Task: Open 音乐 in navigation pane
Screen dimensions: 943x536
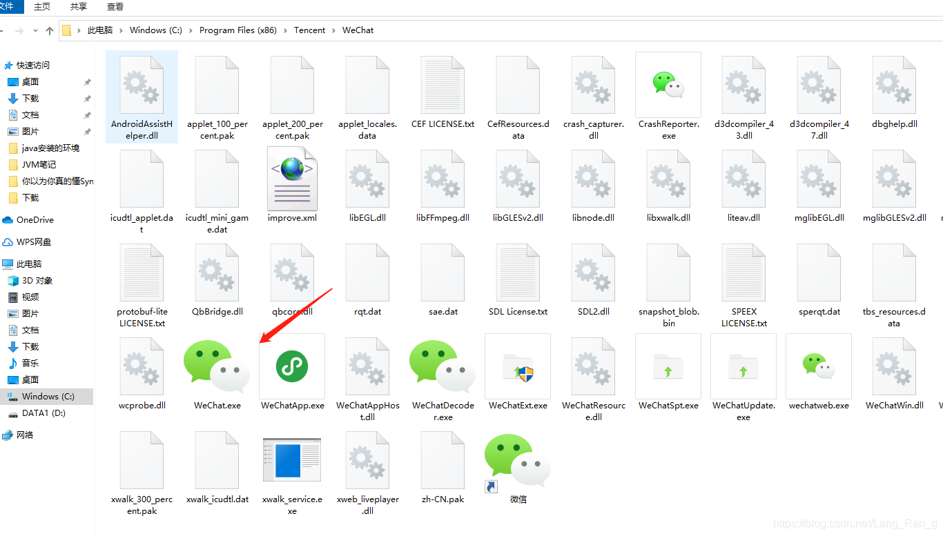Action: pos(30,364)
